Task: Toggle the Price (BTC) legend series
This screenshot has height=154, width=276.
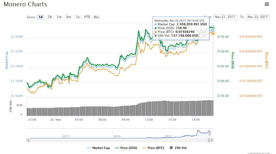Action: tap(153, 148)
